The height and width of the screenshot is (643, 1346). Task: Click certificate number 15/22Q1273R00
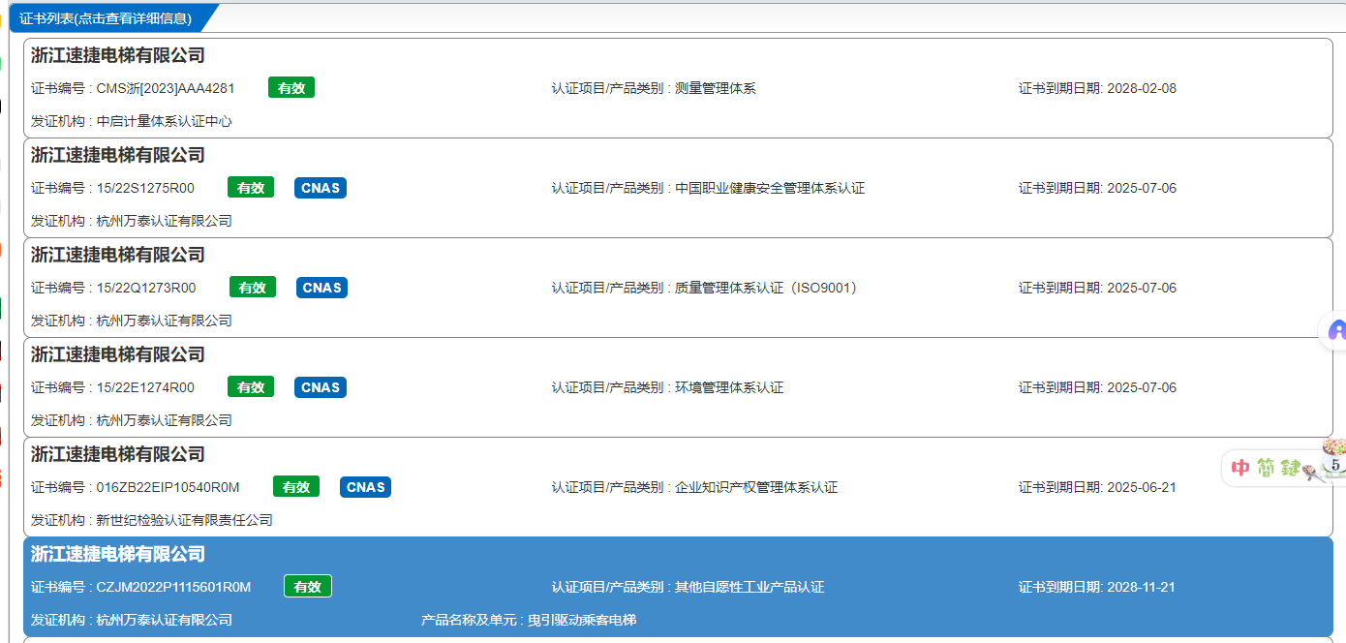pos(146,288)
